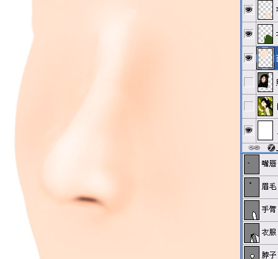Select the 手臂 path
278x259 pixels.
(x=260, y=210)
